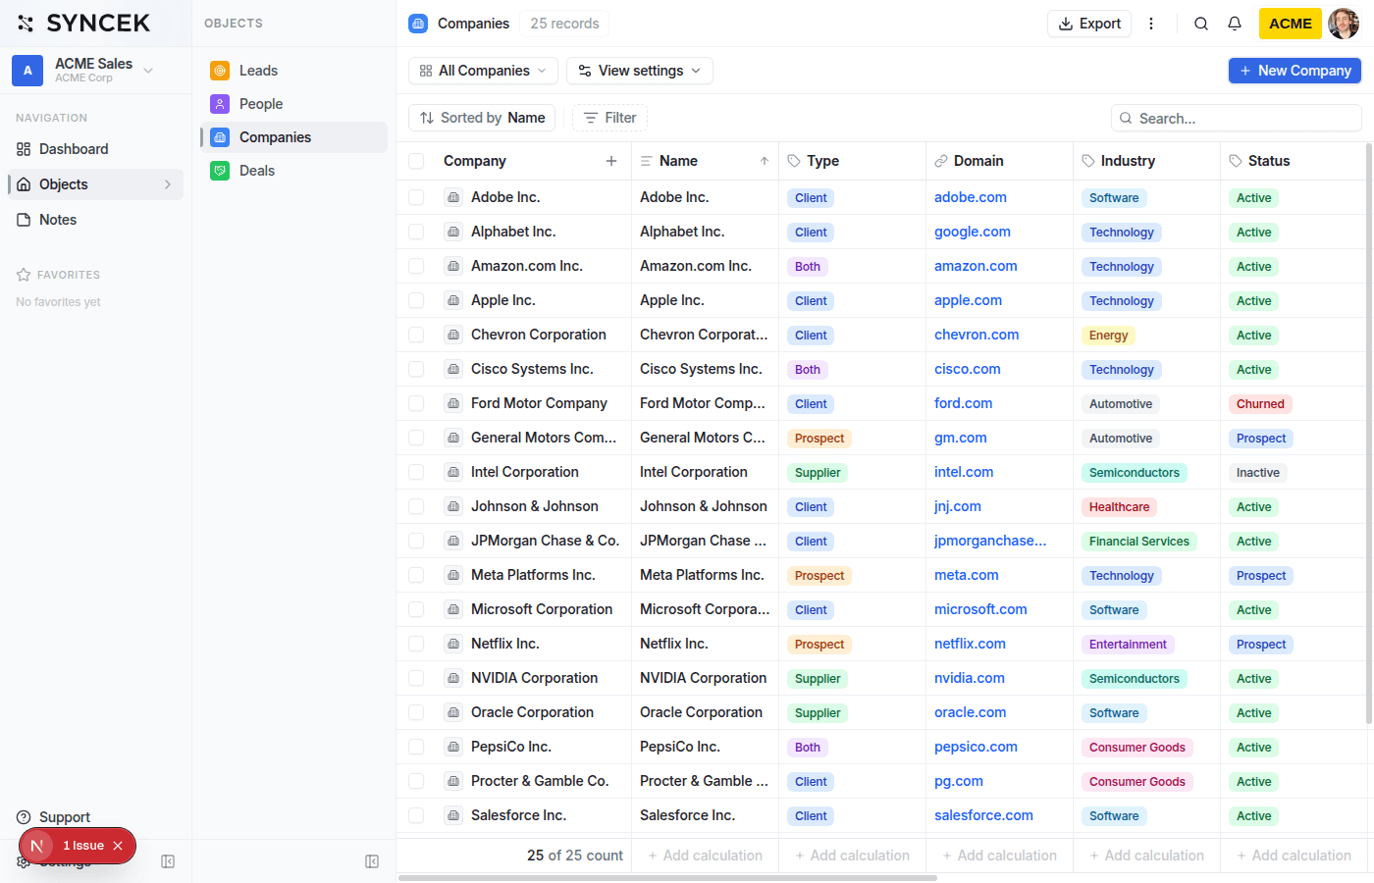Click the Notes page icon
This screenshot has height=883, width=1374.
pyautogui.click(x=24, y=220)
